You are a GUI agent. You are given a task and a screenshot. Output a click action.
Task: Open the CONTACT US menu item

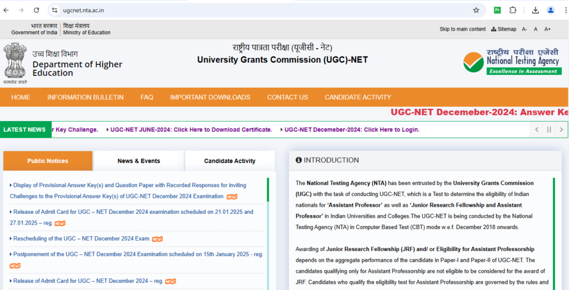[287, 97]
